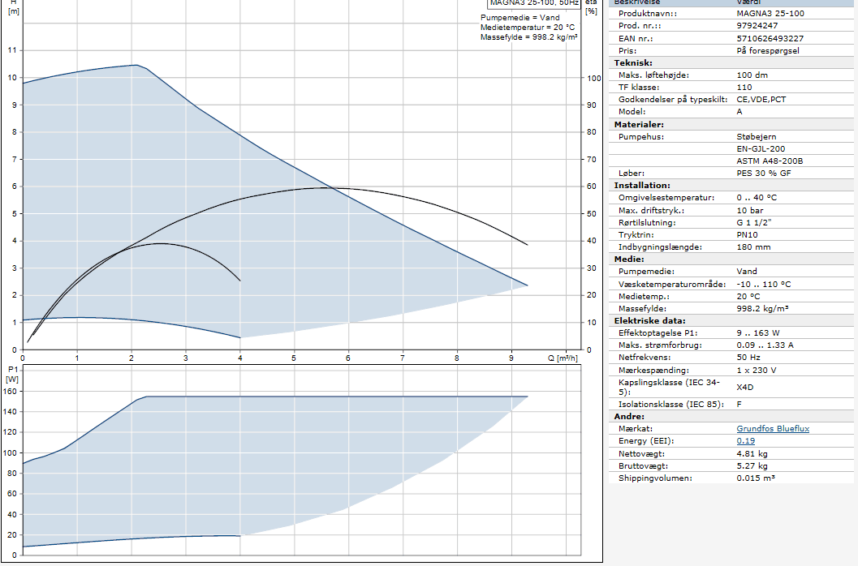The width and height of the screenshot is (858, 566).
Task: Select max lift height value 100 dm
Action: pyautogui.click(x=752, y=75)
